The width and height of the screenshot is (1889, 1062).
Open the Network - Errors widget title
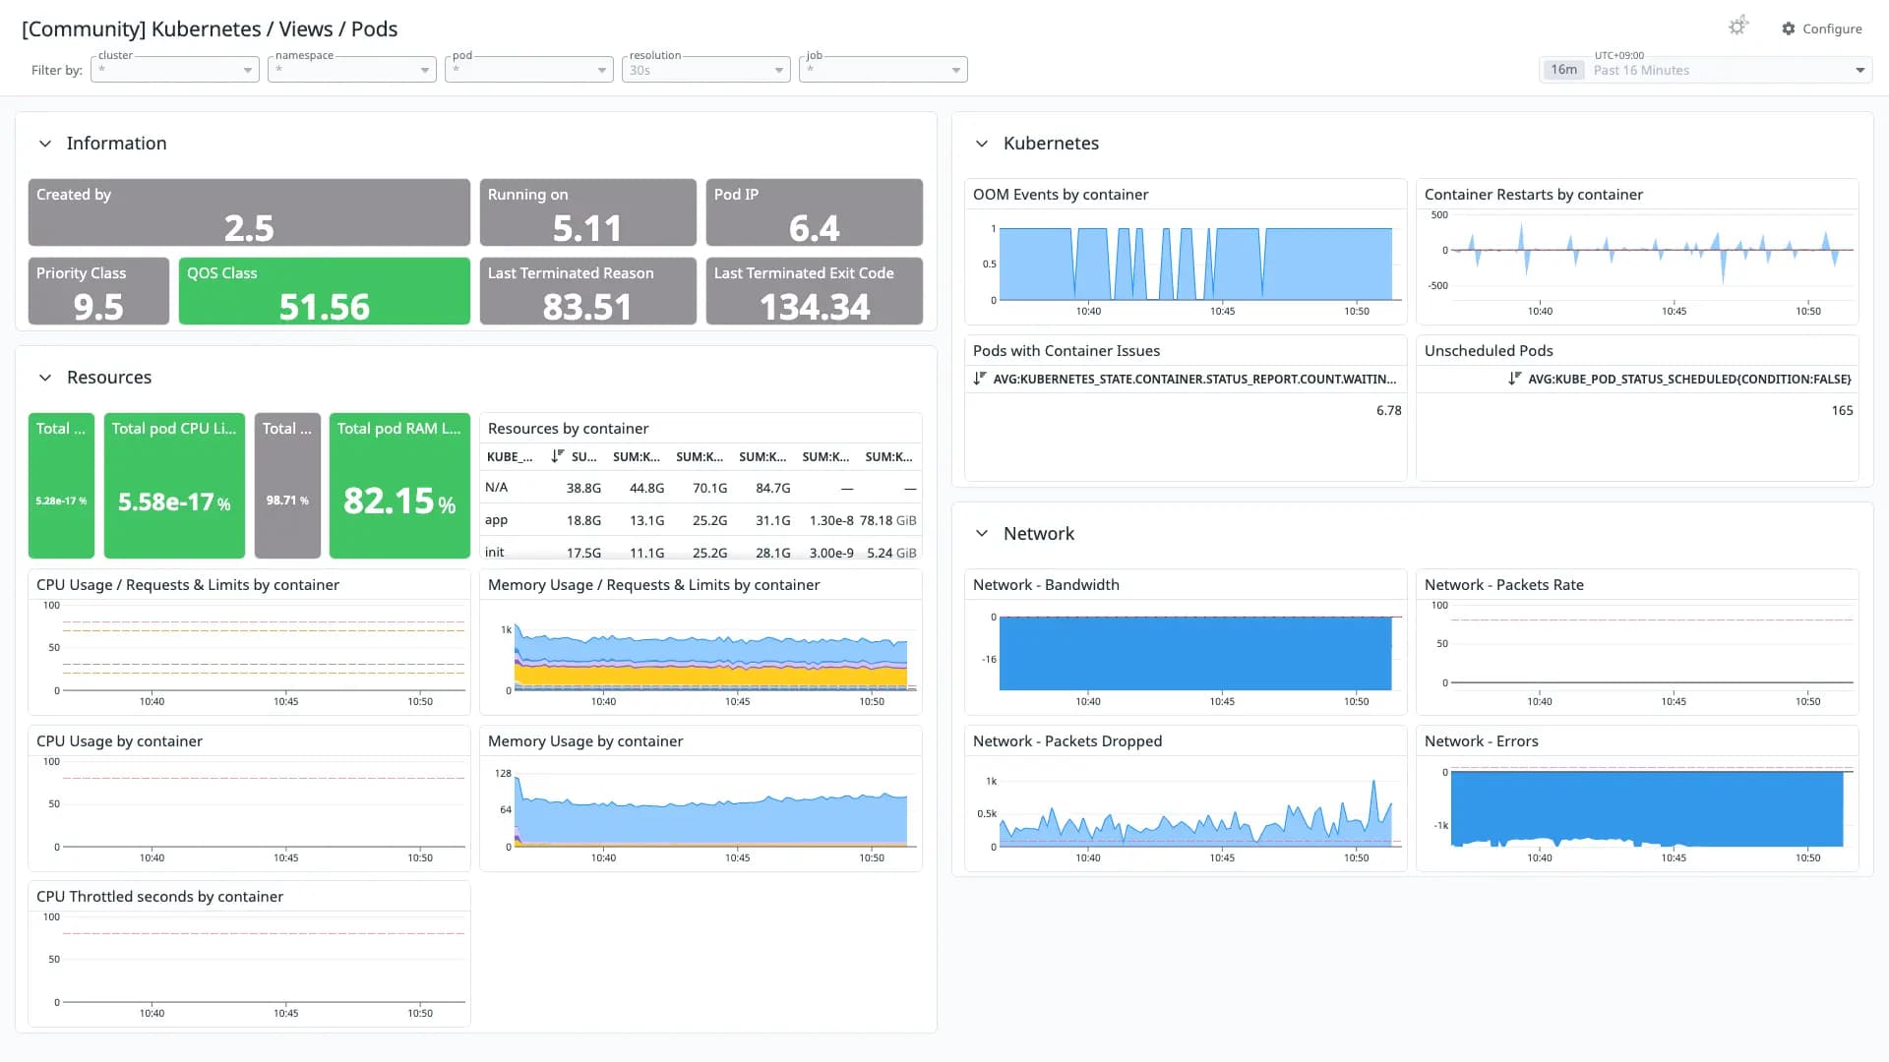(1481, 741)
